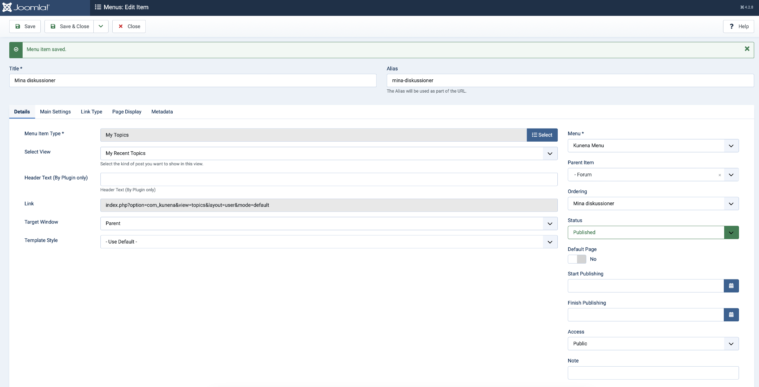This screenshot has height=387, width=759.
Task: Click the Help question mark button
Action: [738, 26]
